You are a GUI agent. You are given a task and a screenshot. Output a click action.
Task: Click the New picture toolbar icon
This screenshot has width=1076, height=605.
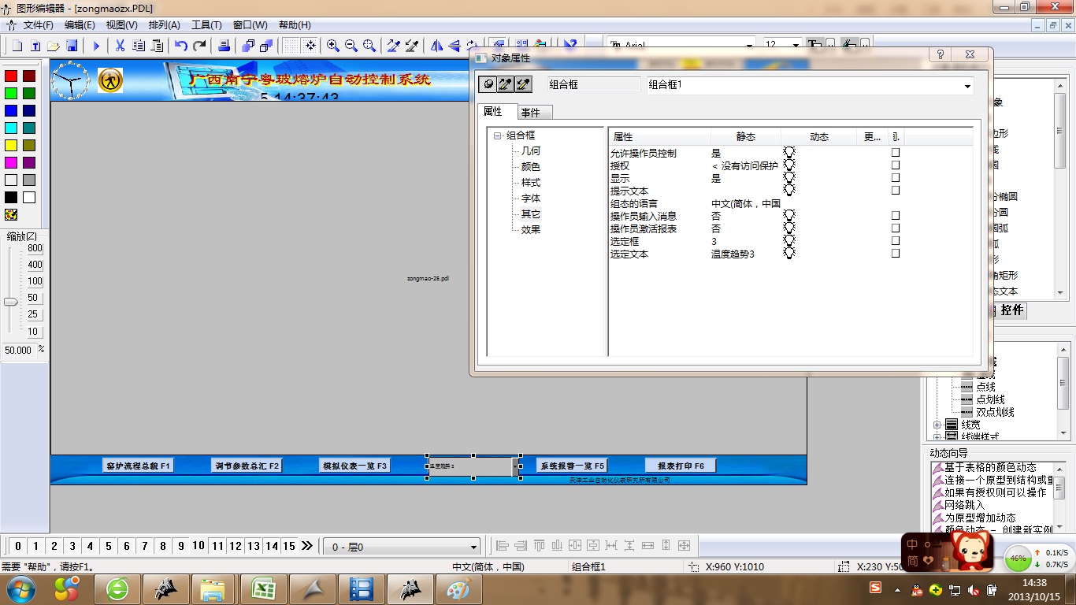click(17, 46)
